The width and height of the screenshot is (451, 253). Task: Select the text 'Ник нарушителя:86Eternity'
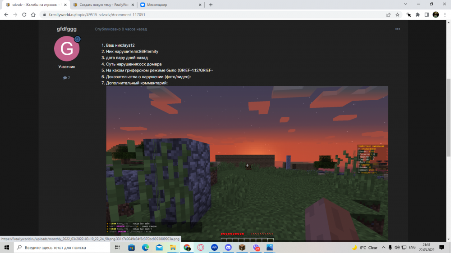point(132,52)
